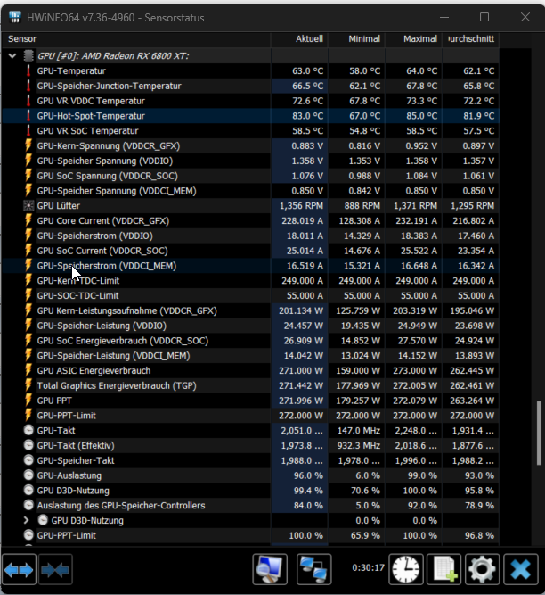Minimize the HWiNFO64 Sensorstatus window
Image resolution: width=545 pixels, height=595 pixels.
click(x=444, y=17)
